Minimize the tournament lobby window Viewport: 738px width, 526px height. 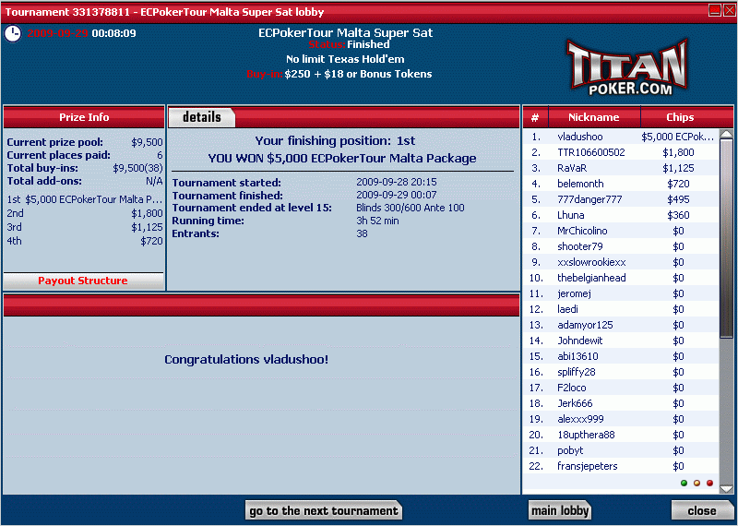(715, 10)
